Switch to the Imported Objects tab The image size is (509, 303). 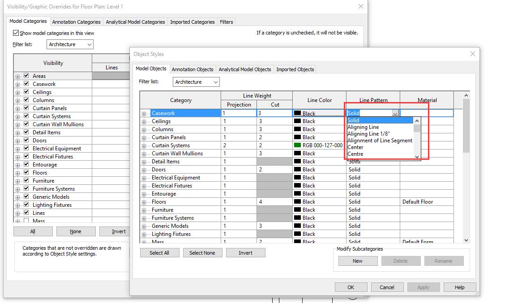click(x=295, y=69)
